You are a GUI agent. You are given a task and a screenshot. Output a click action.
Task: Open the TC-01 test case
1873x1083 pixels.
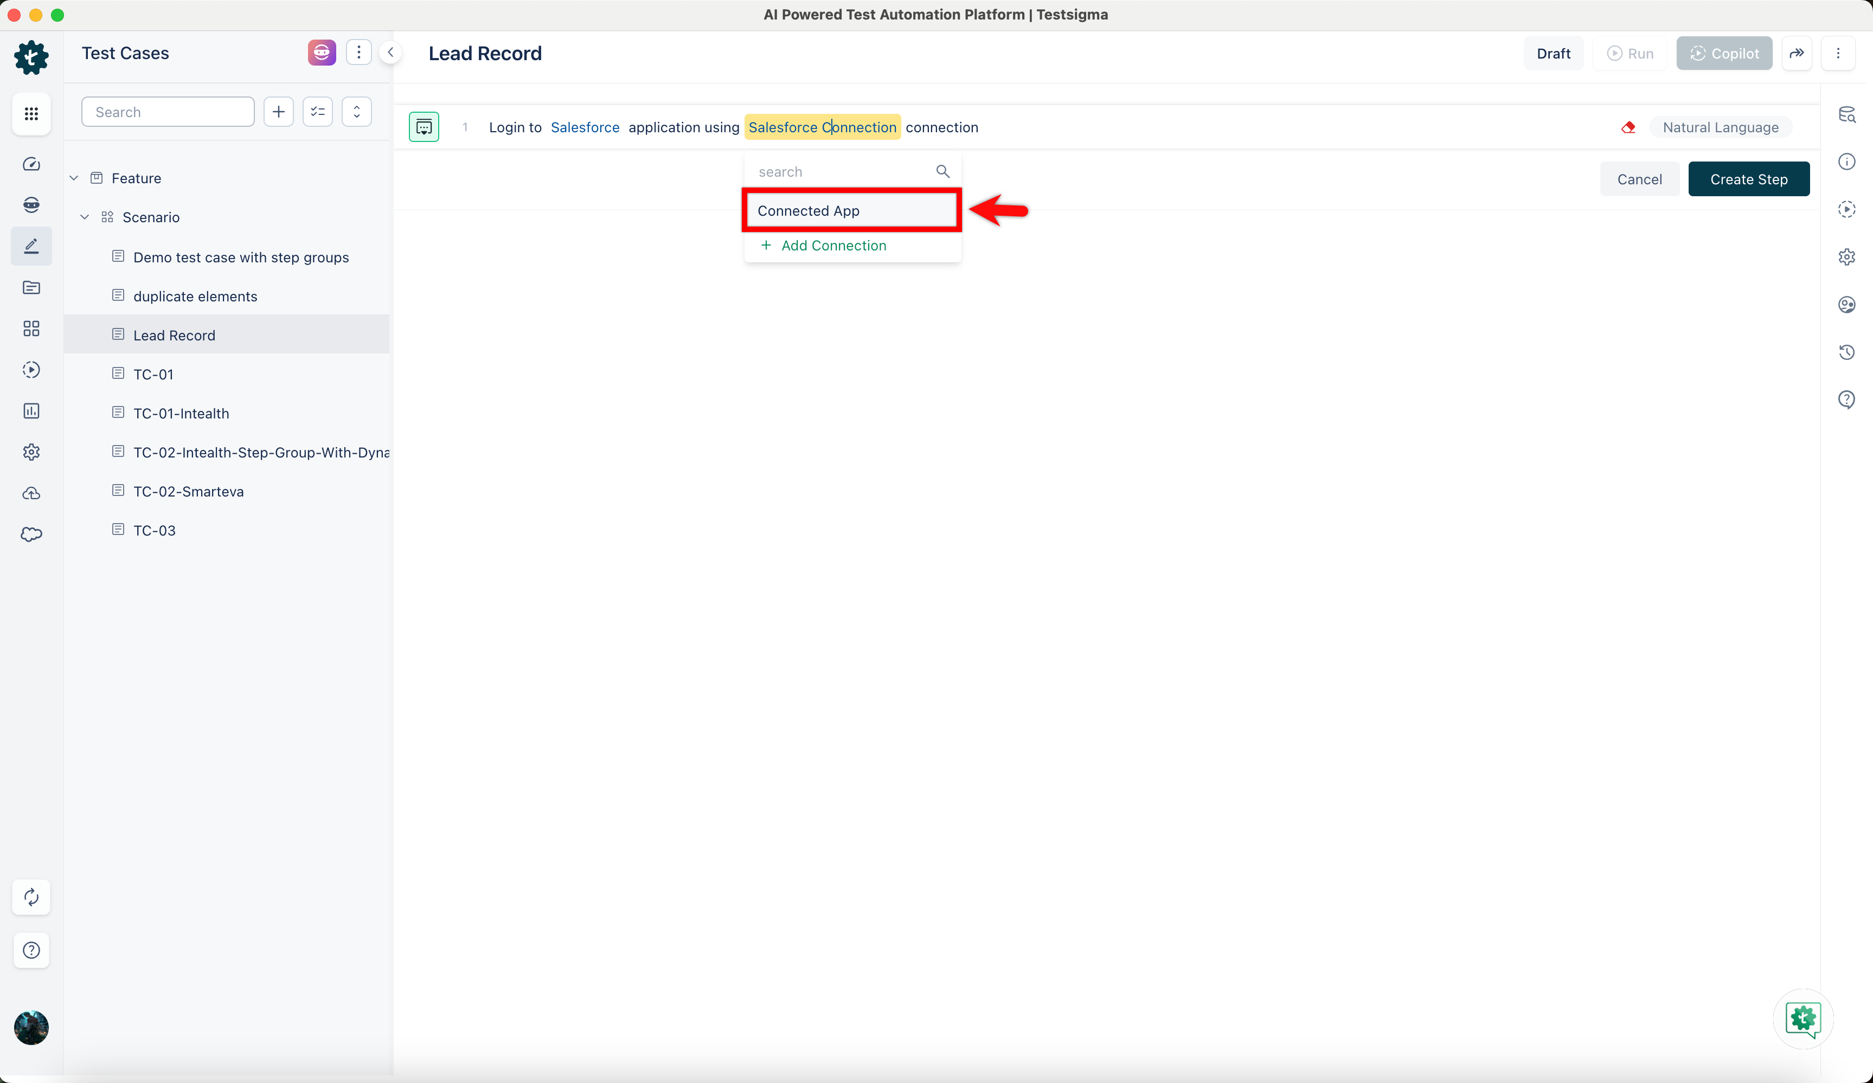click(x=153, y=375)
